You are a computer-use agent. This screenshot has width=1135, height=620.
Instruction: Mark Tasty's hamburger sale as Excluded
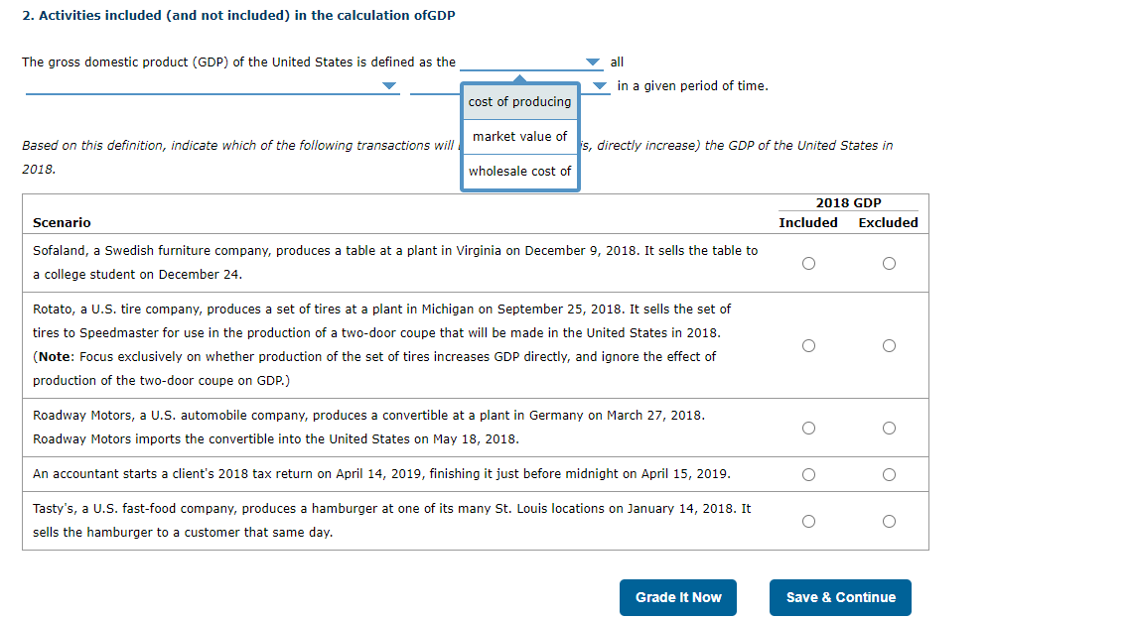click(x=889, y=520)
